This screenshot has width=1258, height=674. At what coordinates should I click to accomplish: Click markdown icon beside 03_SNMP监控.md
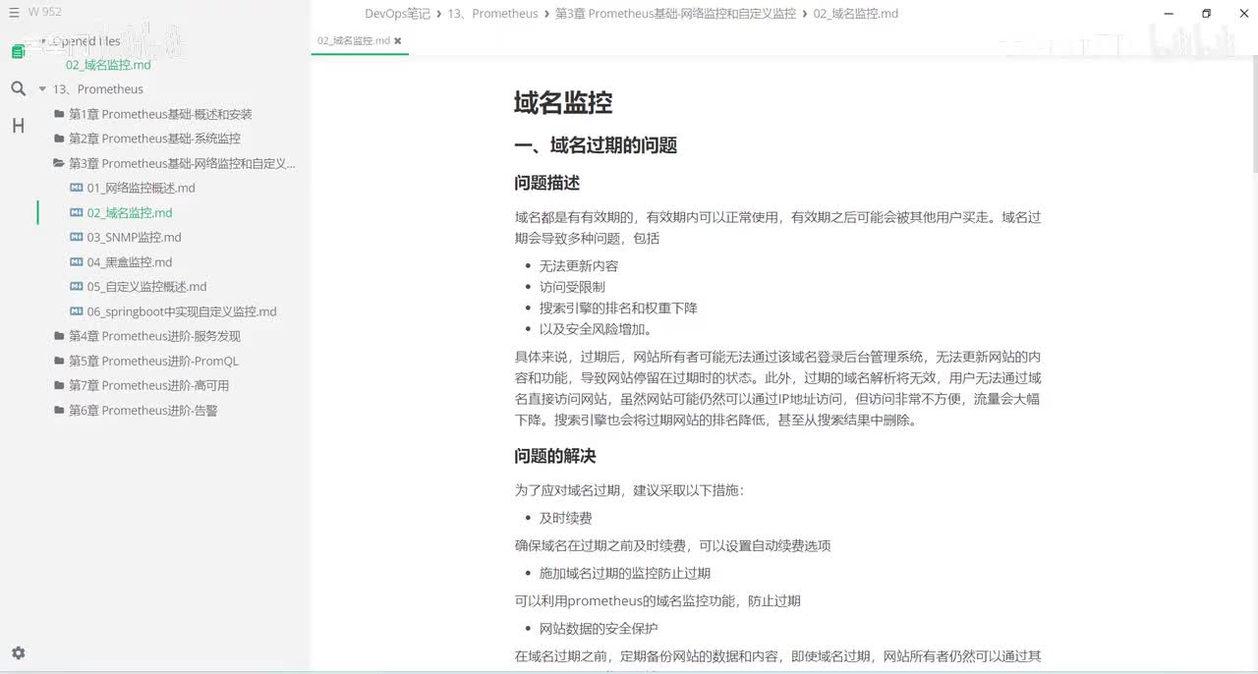click(77, 237)
